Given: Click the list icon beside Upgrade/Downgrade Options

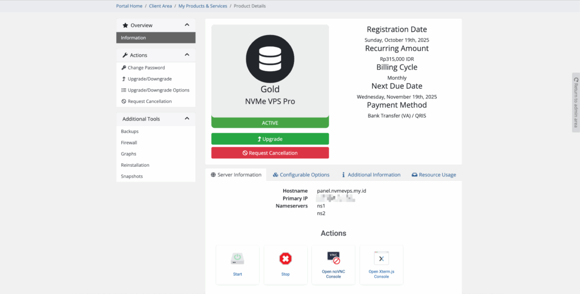Looking at the screenshot, I should click(x=123, y=90).
